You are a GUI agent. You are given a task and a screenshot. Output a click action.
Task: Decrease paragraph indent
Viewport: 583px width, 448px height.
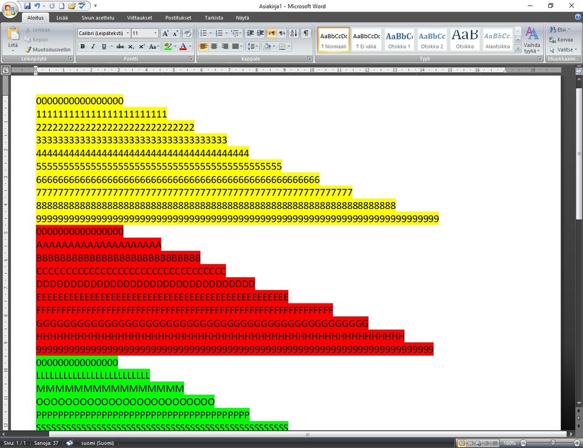click(x=250, y=33)
